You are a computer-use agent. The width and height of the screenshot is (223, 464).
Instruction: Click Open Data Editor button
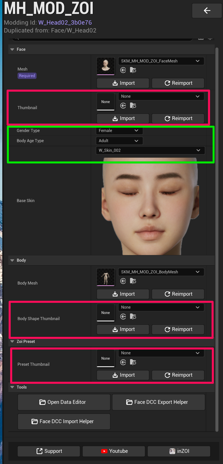point(64,402)
